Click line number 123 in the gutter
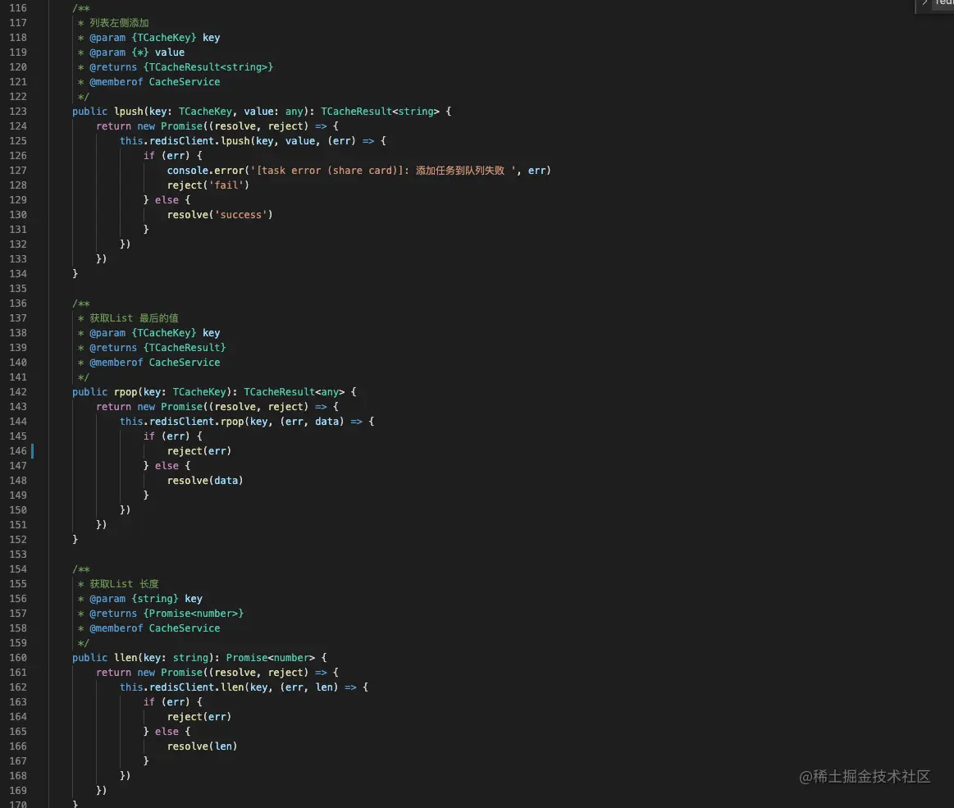Screen dimensions: 954x808 click(18, 112)
